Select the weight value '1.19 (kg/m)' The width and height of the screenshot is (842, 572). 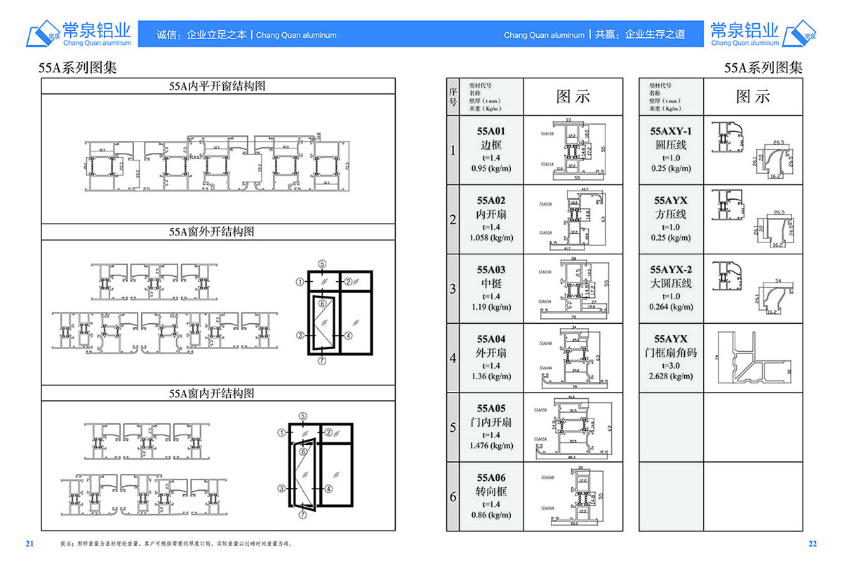point(491,307)
